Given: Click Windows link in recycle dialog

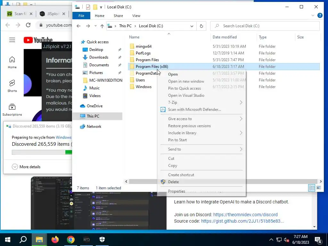Looking at the screenshot, I should (x=64, y=137).
